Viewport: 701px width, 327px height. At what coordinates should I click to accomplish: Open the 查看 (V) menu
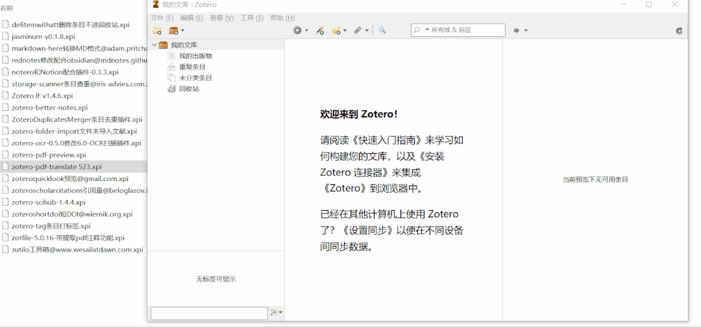(x=222, y=18)
